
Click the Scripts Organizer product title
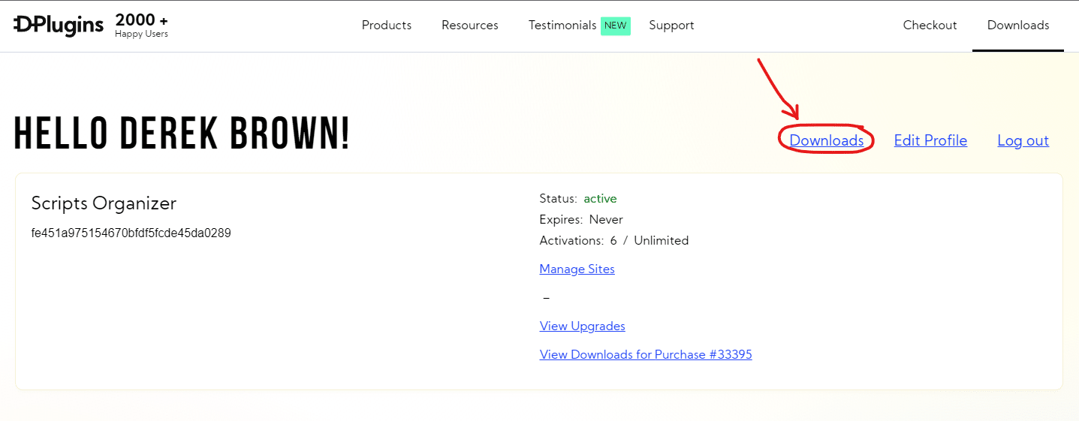pos(104,203)
